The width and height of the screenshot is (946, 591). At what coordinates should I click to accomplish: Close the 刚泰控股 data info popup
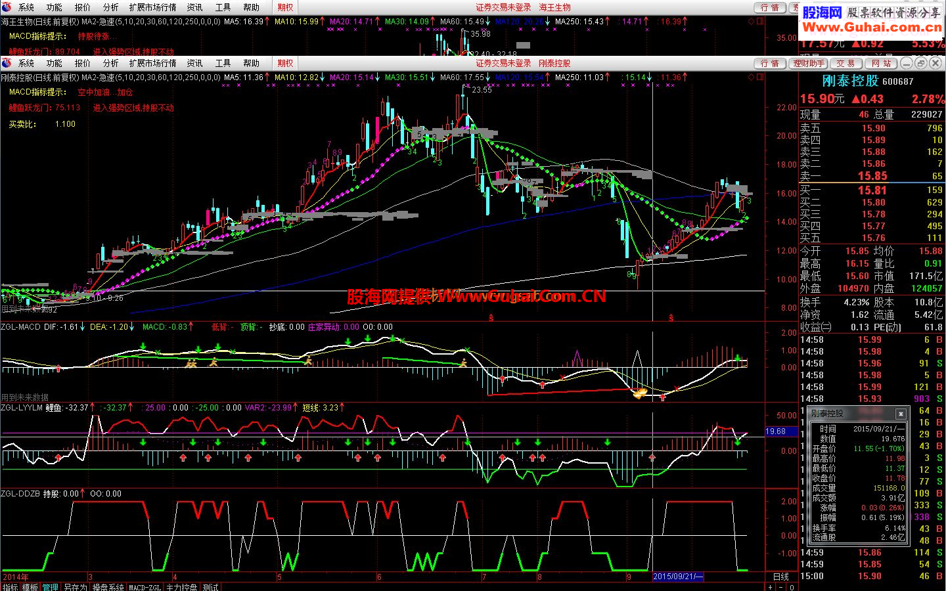(x=901, y=414)
